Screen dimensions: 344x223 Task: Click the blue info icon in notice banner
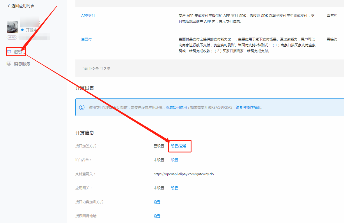(x=82, y=107)
